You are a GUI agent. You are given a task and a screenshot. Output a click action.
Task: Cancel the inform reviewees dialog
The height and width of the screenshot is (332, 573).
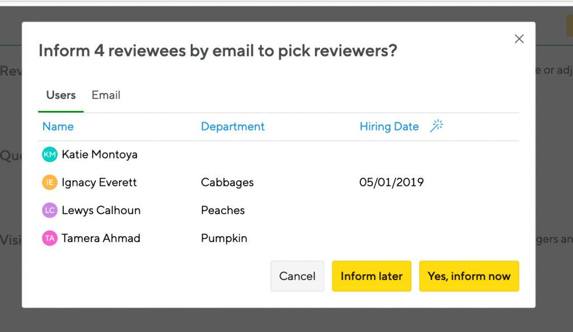point(297,276)
